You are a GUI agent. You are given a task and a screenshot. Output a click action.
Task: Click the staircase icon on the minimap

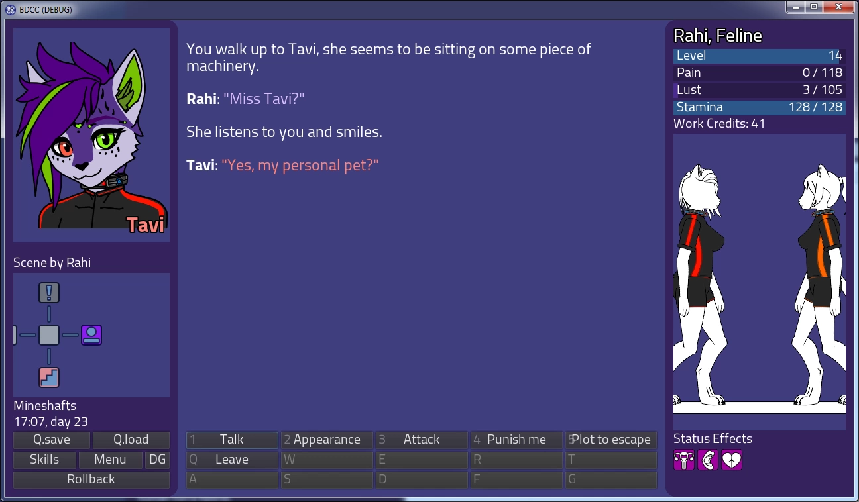coord(49,377)
